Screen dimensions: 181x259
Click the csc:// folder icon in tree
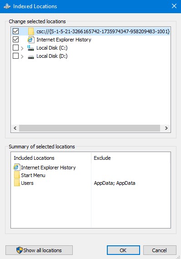(x=31, y=31)
